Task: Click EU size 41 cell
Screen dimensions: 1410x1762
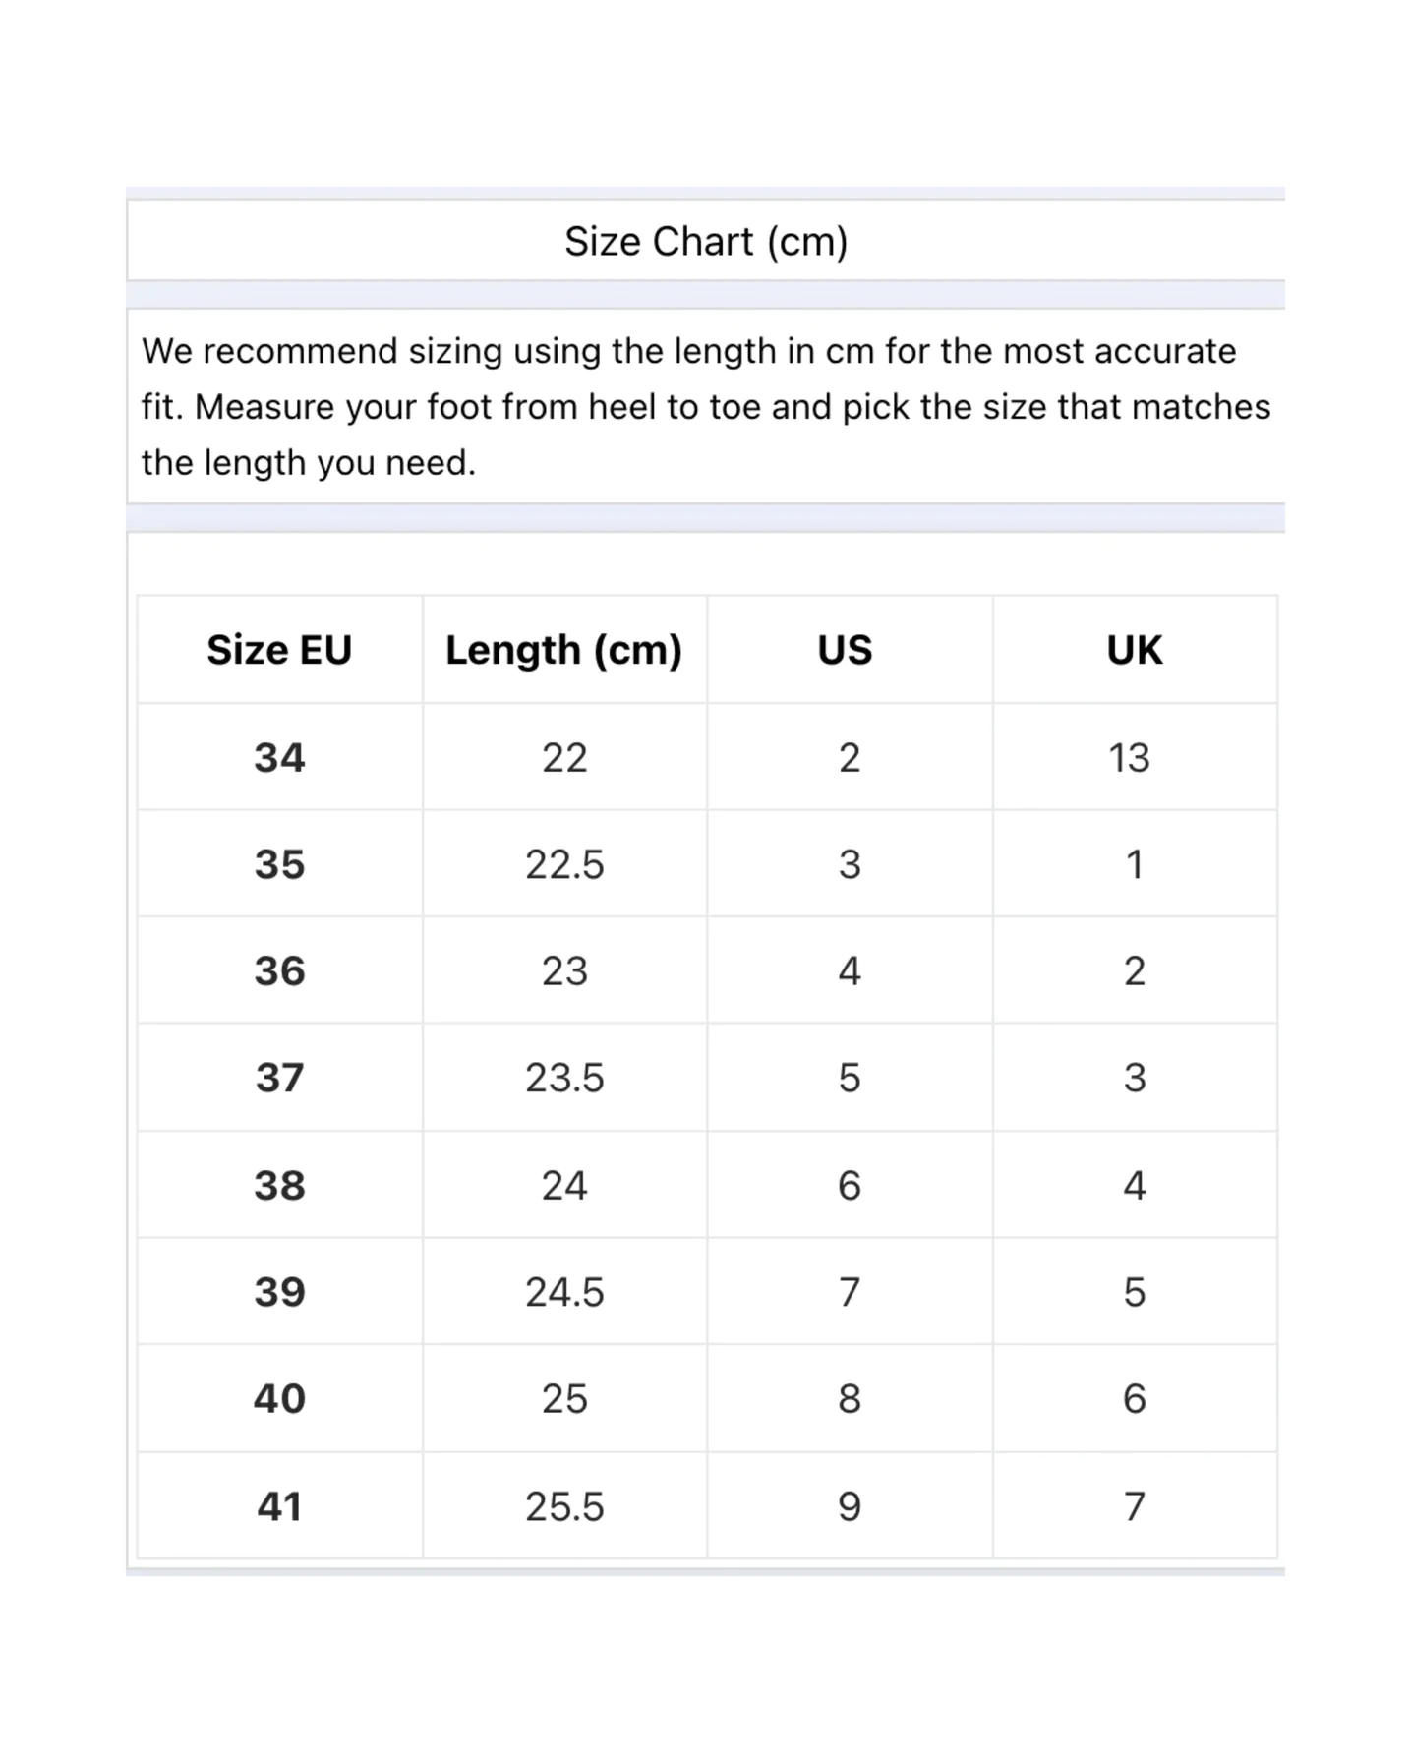Action: coord(279,1505)
